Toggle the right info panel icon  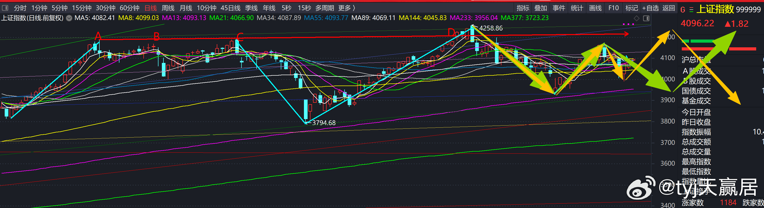pos(646,18)
